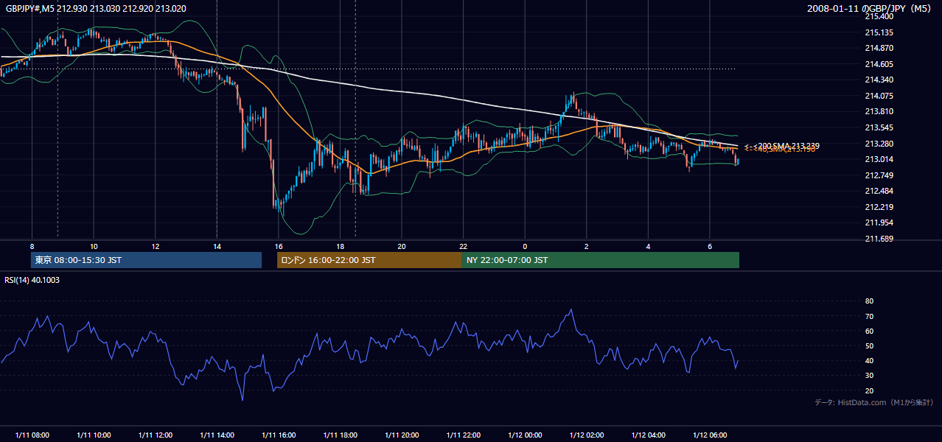Click the HistData.com data source credit
The width and height of the screenshot is (942, 442).
click(874, 402)
